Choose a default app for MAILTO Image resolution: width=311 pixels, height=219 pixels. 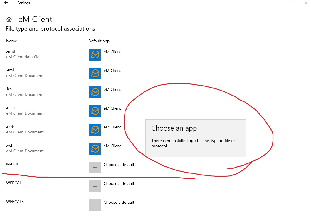pyautogui.click(x=119, y=165)
